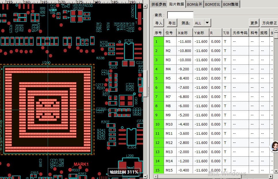Click the T/B column header
The height and width of the screenshot is (179, 278).
pyautogui.click(x=227, y=33)
